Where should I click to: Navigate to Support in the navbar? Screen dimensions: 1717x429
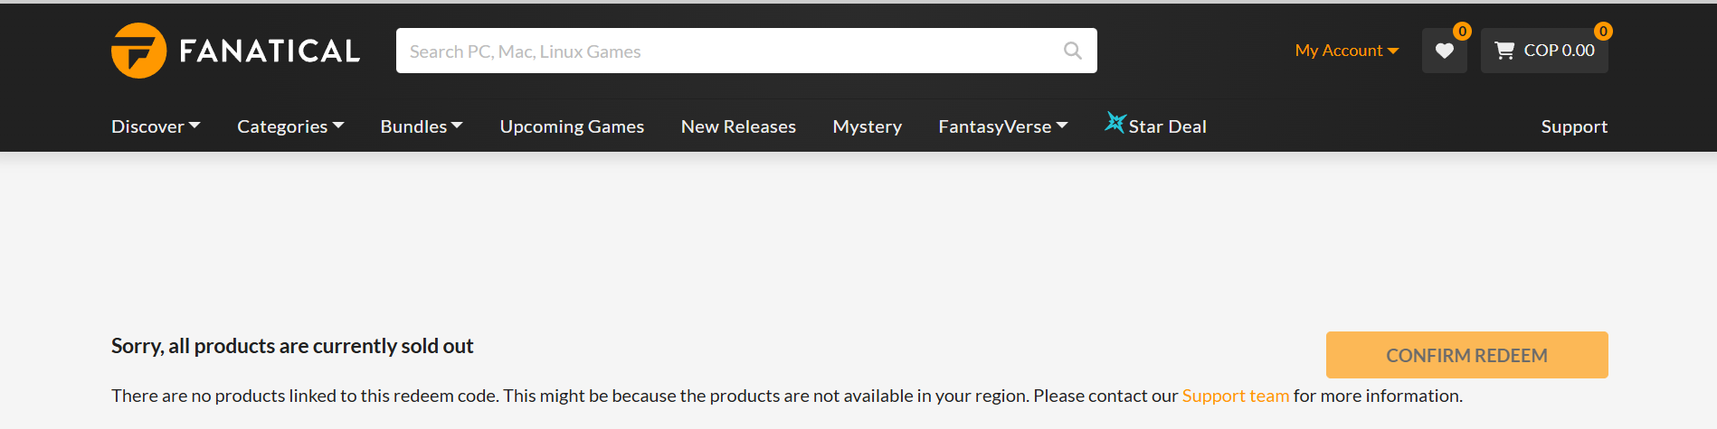(1574, 126)
